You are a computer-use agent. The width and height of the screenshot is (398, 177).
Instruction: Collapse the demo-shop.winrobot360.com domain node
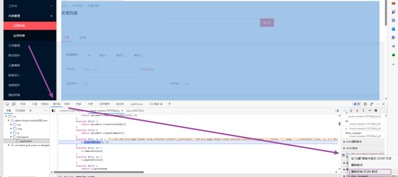click(x=9, y=120)
